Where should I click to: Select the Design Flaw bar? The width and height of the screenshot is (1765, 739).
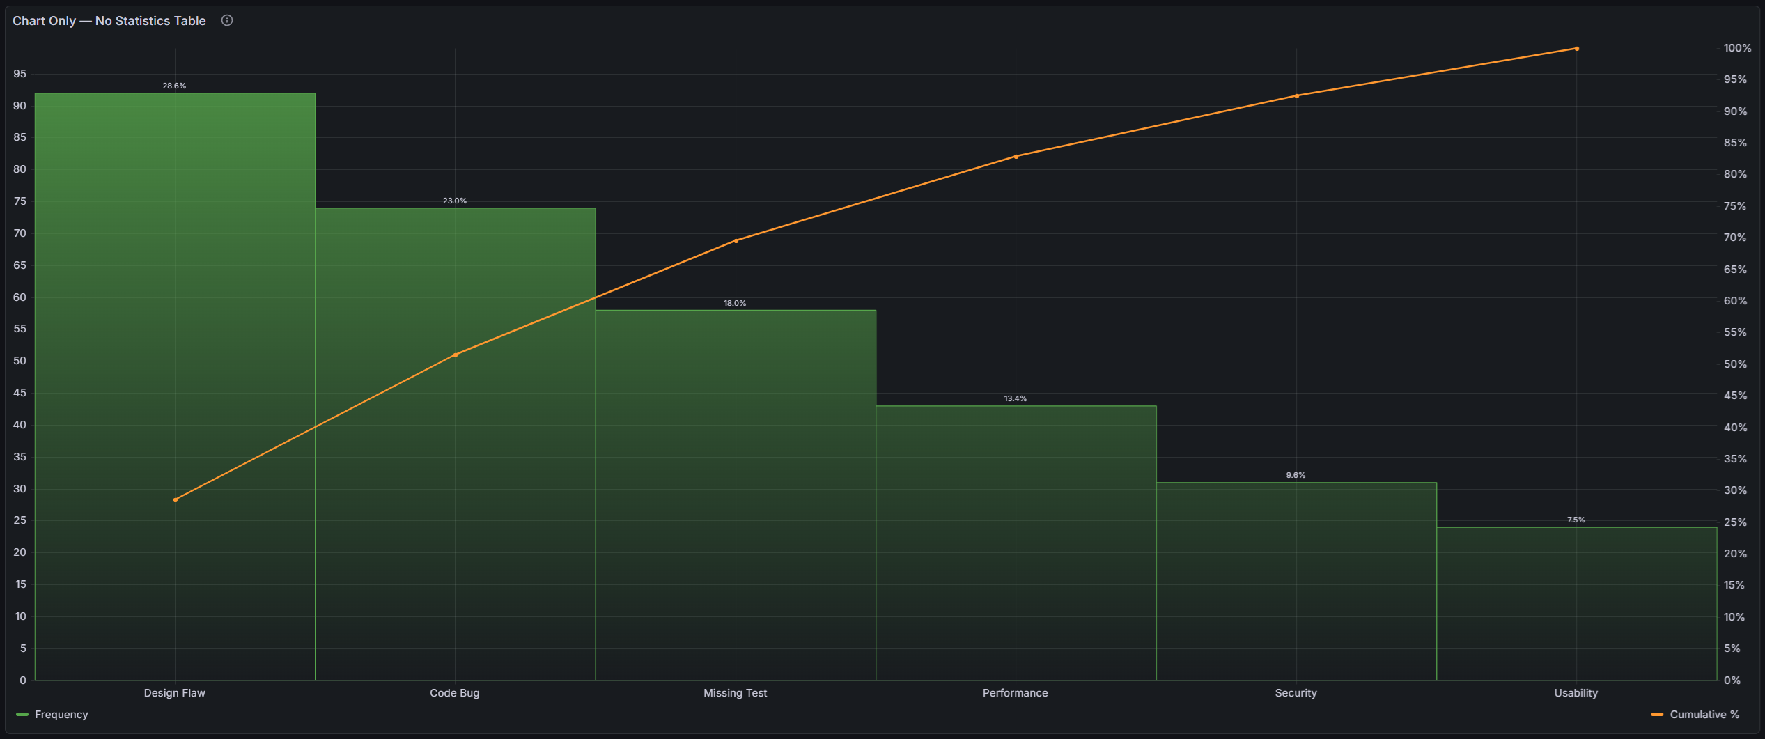(x=175, y=387)
